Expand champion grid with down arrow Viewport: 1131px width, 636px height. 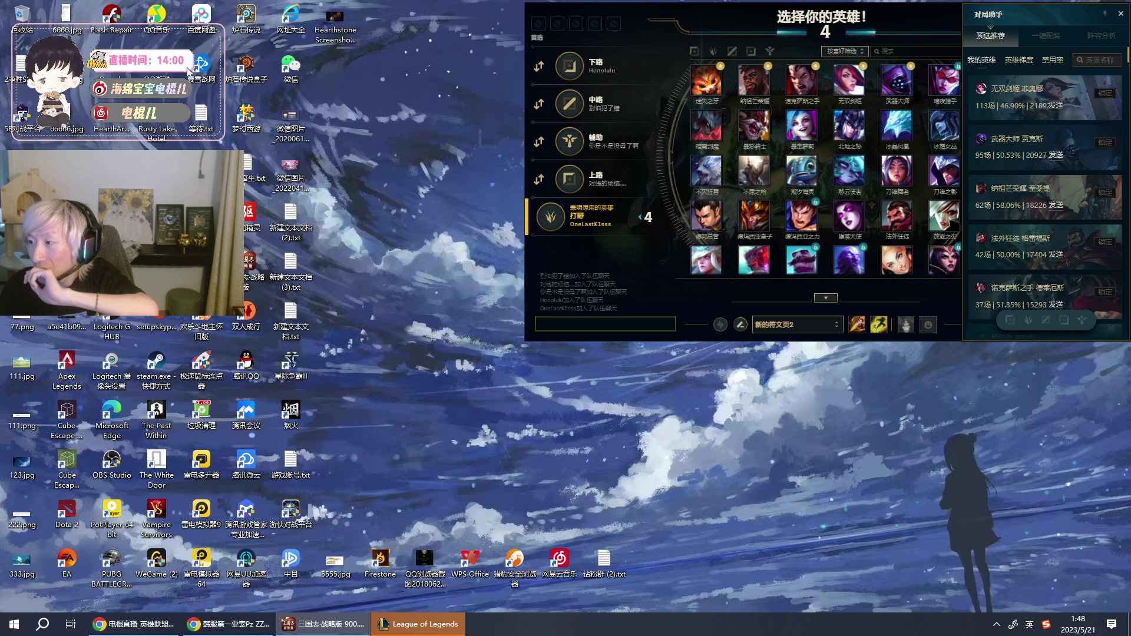coord(825,298)
